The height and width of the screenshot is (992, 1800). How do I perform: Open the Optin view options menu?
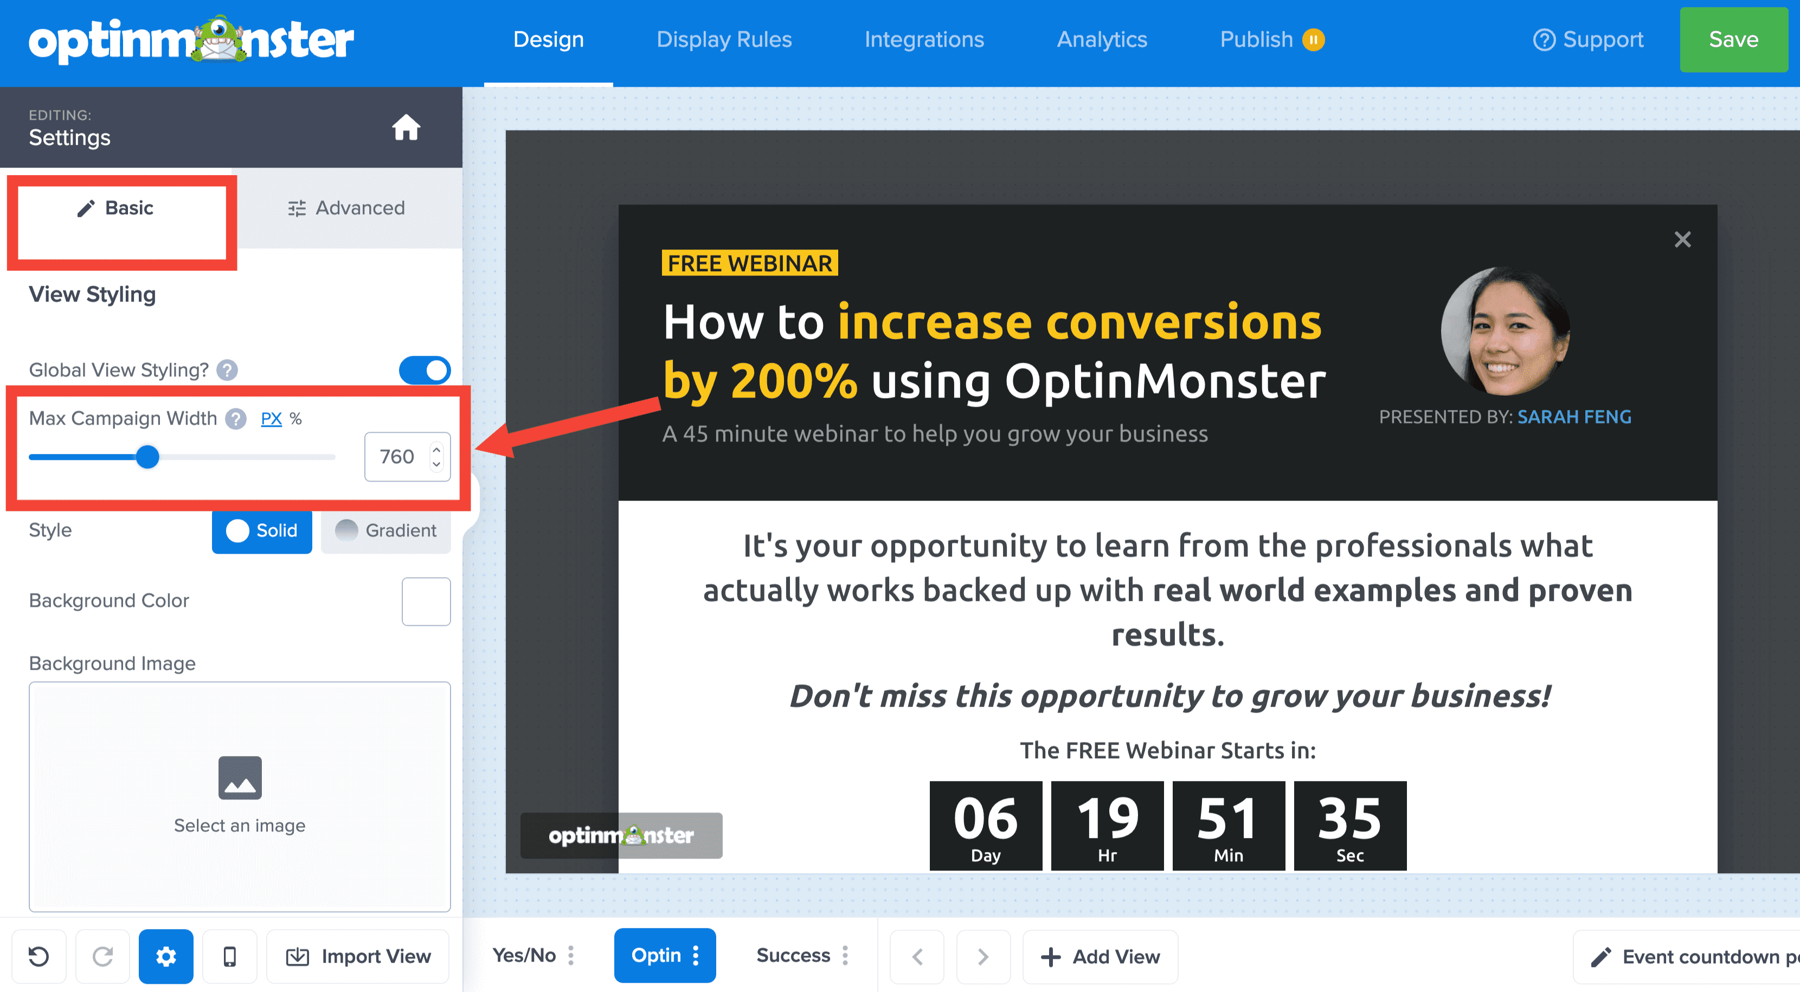(x=696, y=956)
